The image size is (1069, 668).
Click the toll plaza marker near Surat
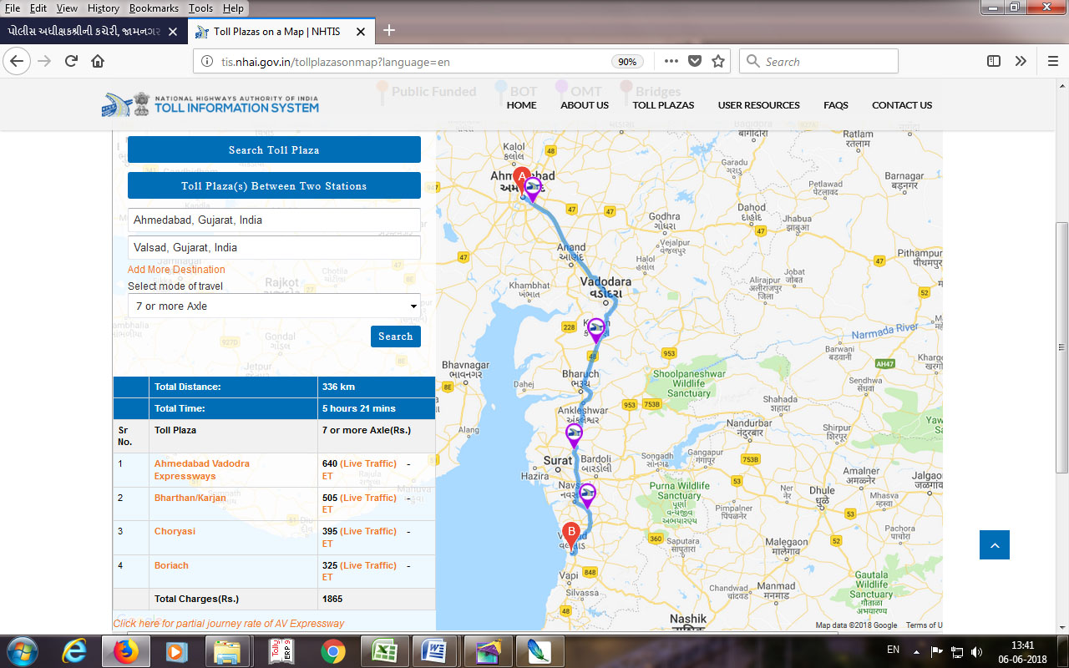(574, 434)
